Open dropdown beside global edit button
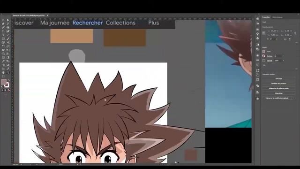The height and width of the screenshot is (169, 300). pyautogui.click(x=293, y=98)
